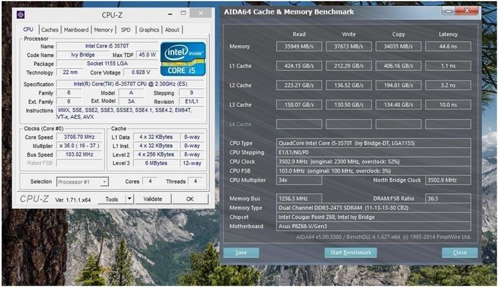
Task: Switch to the Mainboard tab
Action: point(76,30)
